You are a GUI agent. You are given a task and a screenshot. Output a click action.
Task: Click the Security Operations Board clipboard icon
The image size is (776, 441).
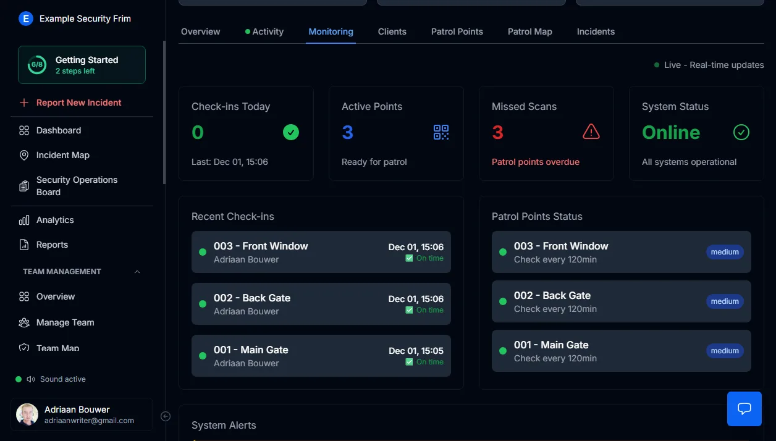[x=24, y=186]
